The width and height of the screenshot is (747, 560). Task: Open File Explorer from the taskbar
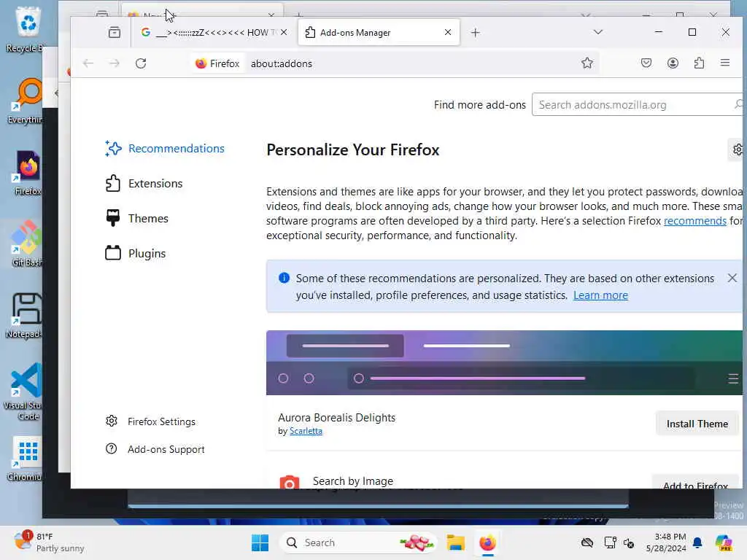coord(455,542)
